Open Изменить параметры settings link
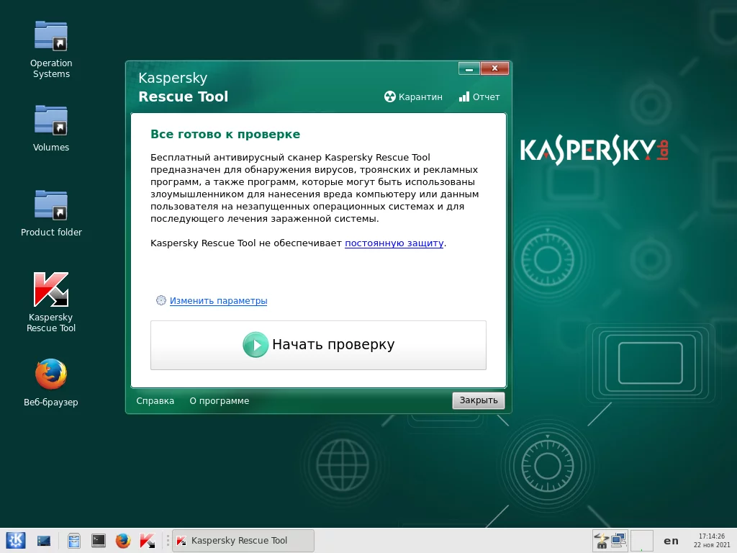 [x=218, y=300]
